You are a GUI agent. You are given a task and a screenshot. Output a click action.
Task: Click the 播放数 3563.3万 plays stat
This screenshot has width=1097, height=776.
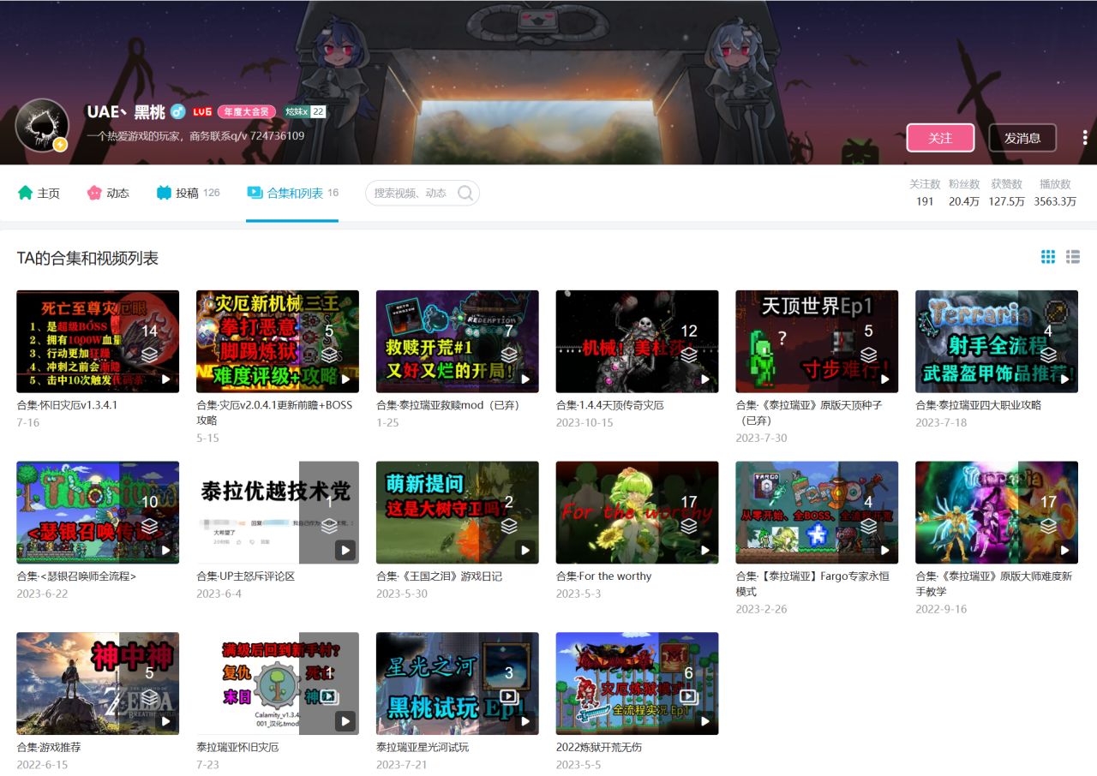point(1055,193)
